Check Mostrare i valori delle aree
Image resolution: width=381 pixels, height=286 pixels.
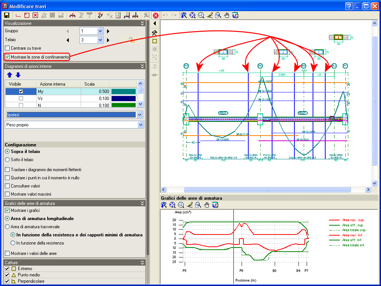pyautogui.click(x=7, y=253)
